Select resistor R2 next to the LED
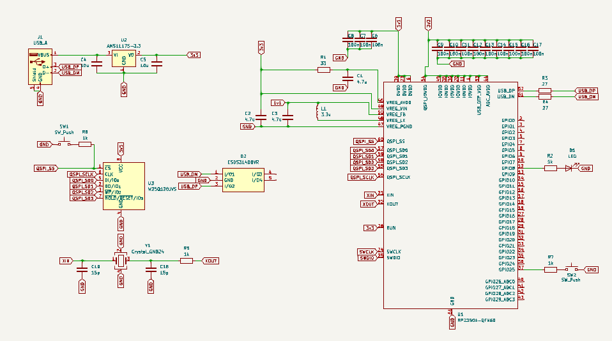The height and width of the screenshot is (341, 612). [x=550, y=168]
